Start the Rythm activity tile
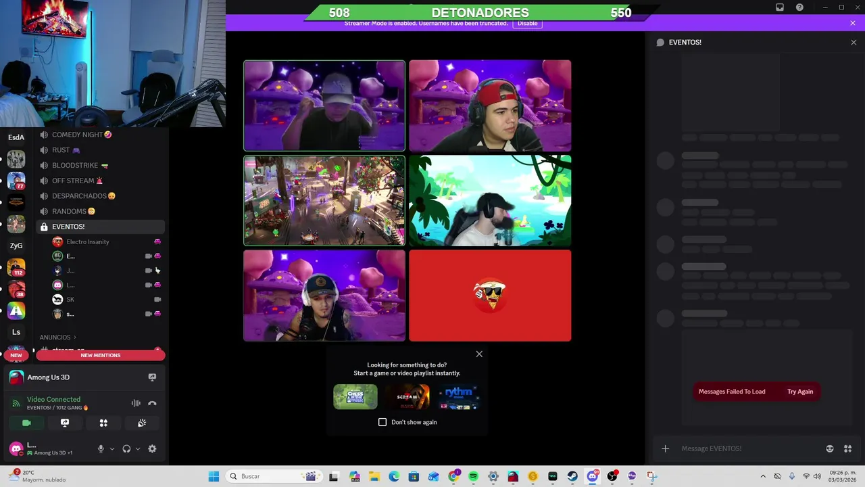The height and width of the screenshot is (487, 865). tap(460, 397)
